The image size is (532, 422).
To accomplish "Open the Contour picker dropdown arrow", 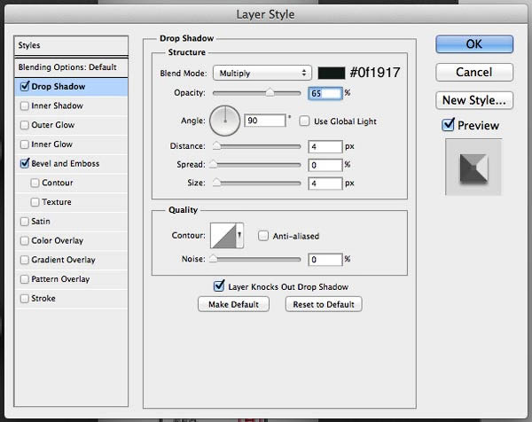I will point(239,235).
